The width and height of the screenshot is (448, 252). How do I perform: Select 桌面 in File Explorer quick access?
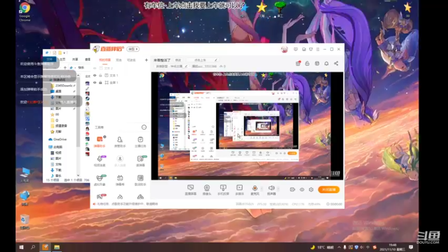(x=58, y=91)
